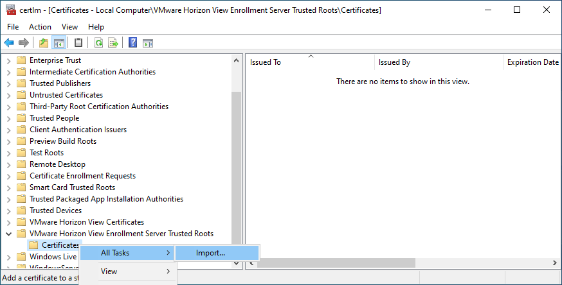Choose Import... from the All Tasks submenu
The image size is (562, 285).
pyautogui.click(x=210, y=253)
